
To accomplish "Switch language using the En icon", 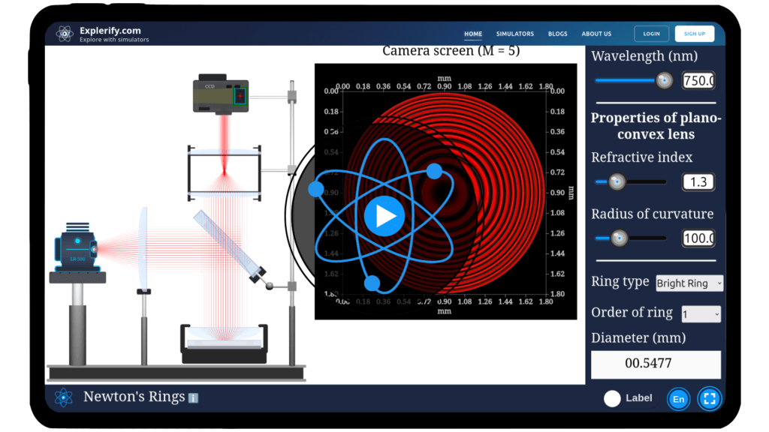I will [x=678, y=398].
